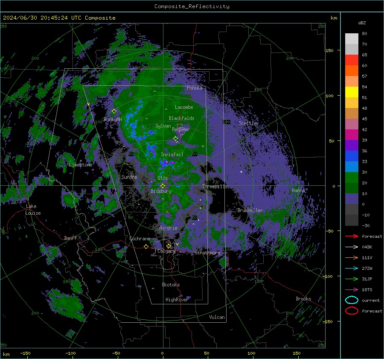Click the Lacombe city label
Image resolution: width=384 pixels, height=359 pixels.
(184, 107)
